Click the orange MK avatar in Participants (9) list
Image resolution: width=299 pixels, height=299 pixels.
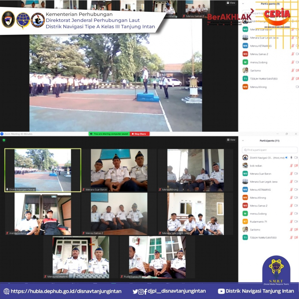pos(245,87)
